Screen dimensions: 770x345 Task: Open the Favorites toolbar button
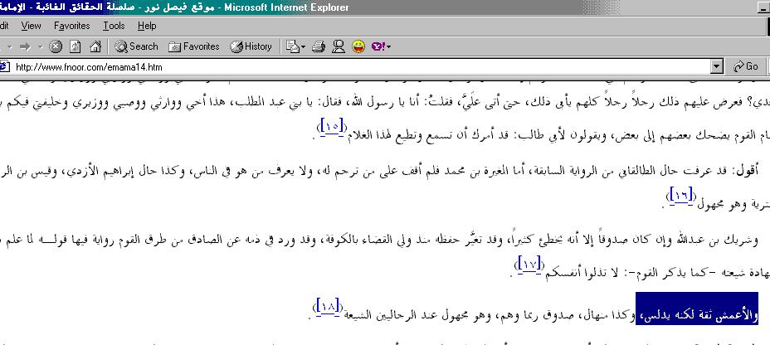(194, 46)
